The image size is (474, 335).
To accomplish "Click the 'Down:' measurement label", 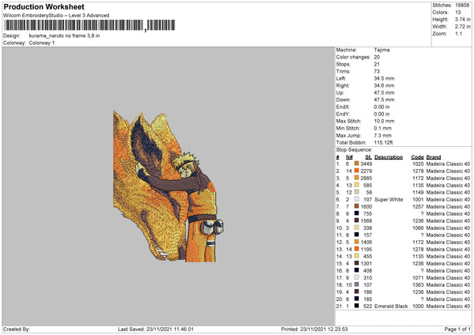I will pos(343,100).
